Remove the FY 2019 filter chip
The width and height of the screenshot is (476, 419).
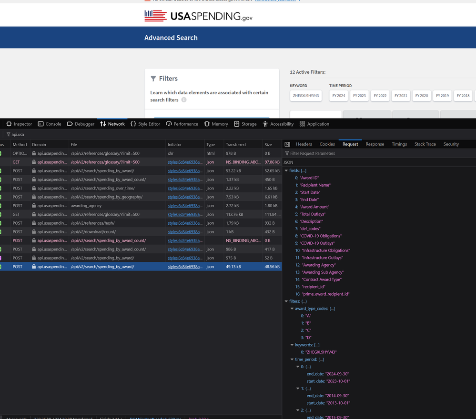(442, 96)
